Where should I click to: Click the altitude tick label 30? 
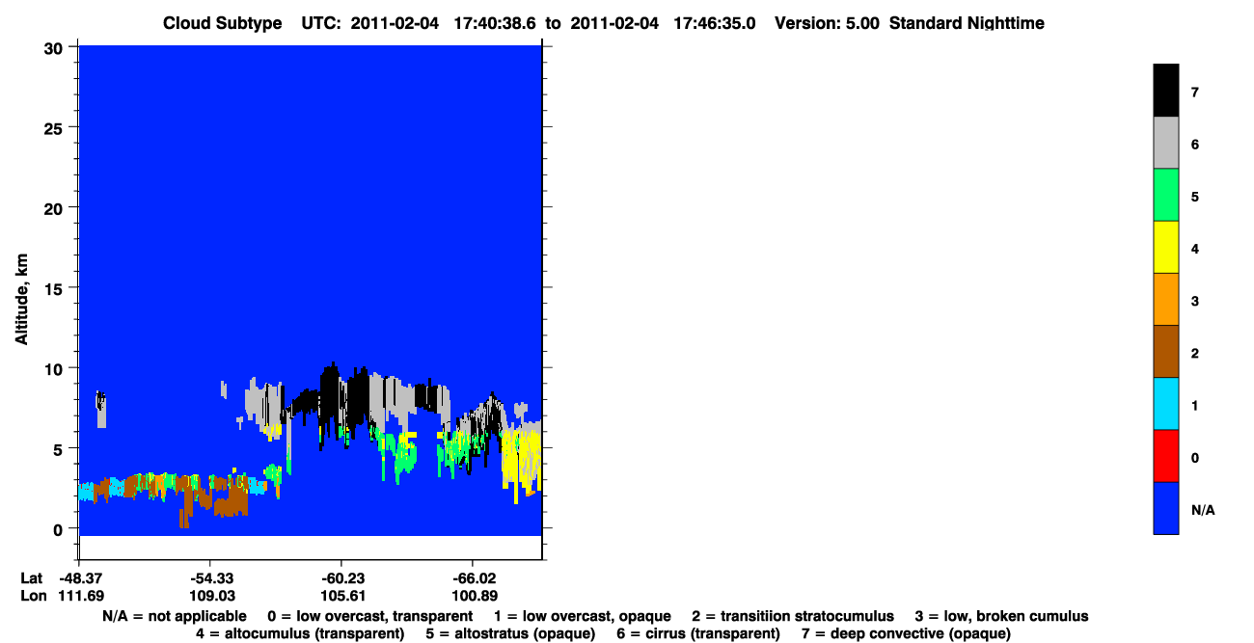pos(55,47)
